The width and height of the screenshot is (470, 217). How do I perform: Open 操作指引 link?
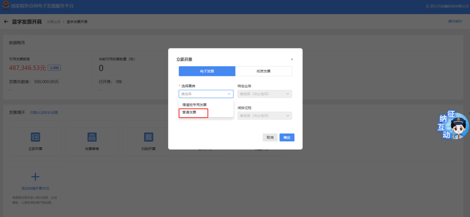(455, 21)
